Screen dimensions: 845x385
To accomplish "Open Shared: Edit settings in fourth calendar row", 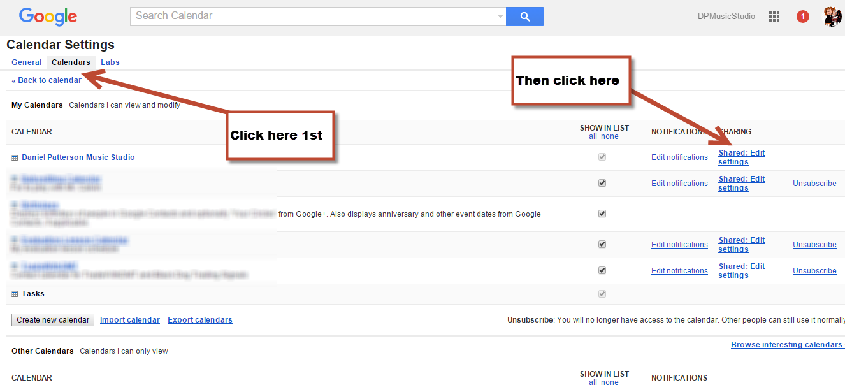I will pyautogui.click(x=742, y=245).
